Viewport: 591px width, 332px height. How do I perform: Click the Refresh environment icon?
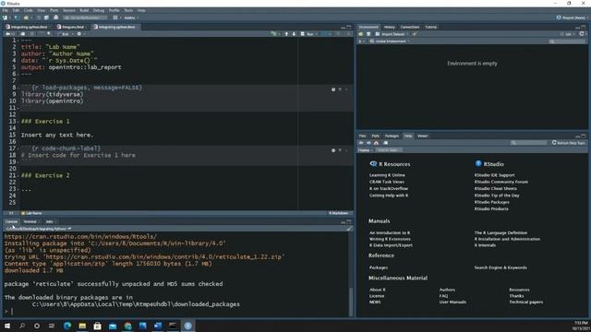(x=582, y=34)
